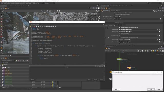Image resolution: width=164 pixels, height=92 pixels.
Task: Toggle Include Only VOPs checkbox above mtlxstandard_surface1
Action: (x=120, y=27)
